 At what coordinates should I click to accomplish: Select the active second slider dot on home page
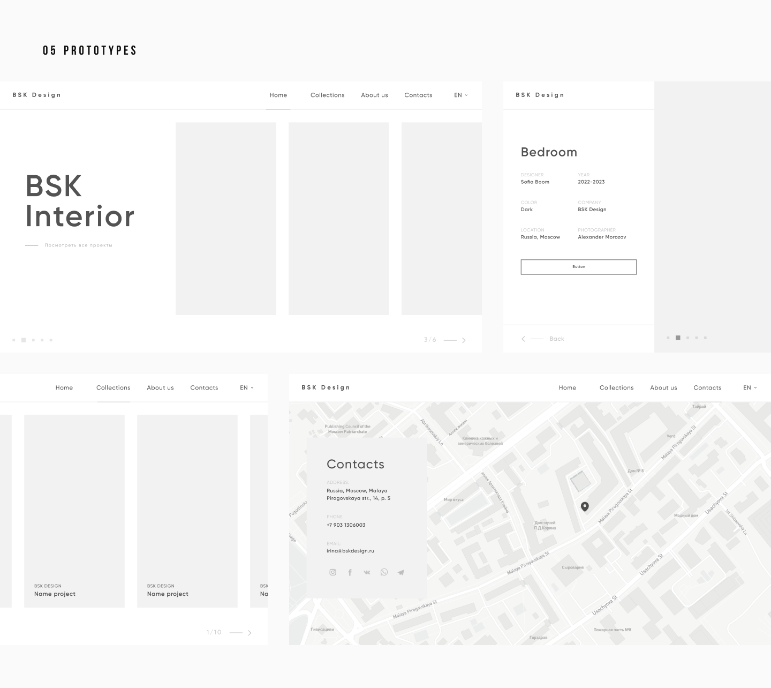pos(24,340)
